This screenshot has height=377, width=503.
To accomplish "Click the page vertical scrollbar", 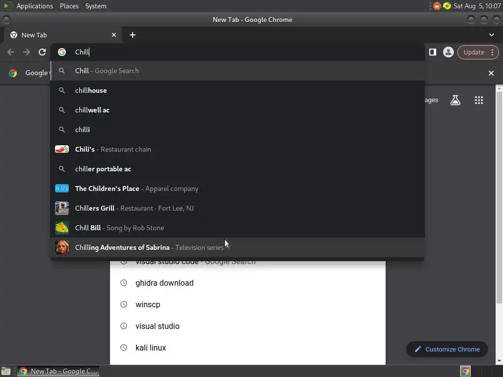I will (499, 197).
